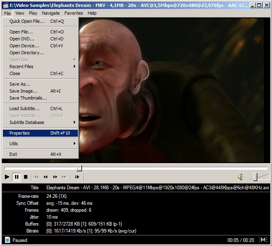
Task: Click the Pause button
Action: tap(17, 177)
